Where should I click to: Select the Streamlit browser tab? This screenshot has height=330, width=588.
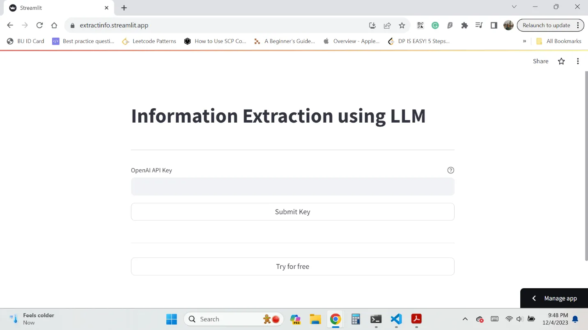[x=60, y=8]
